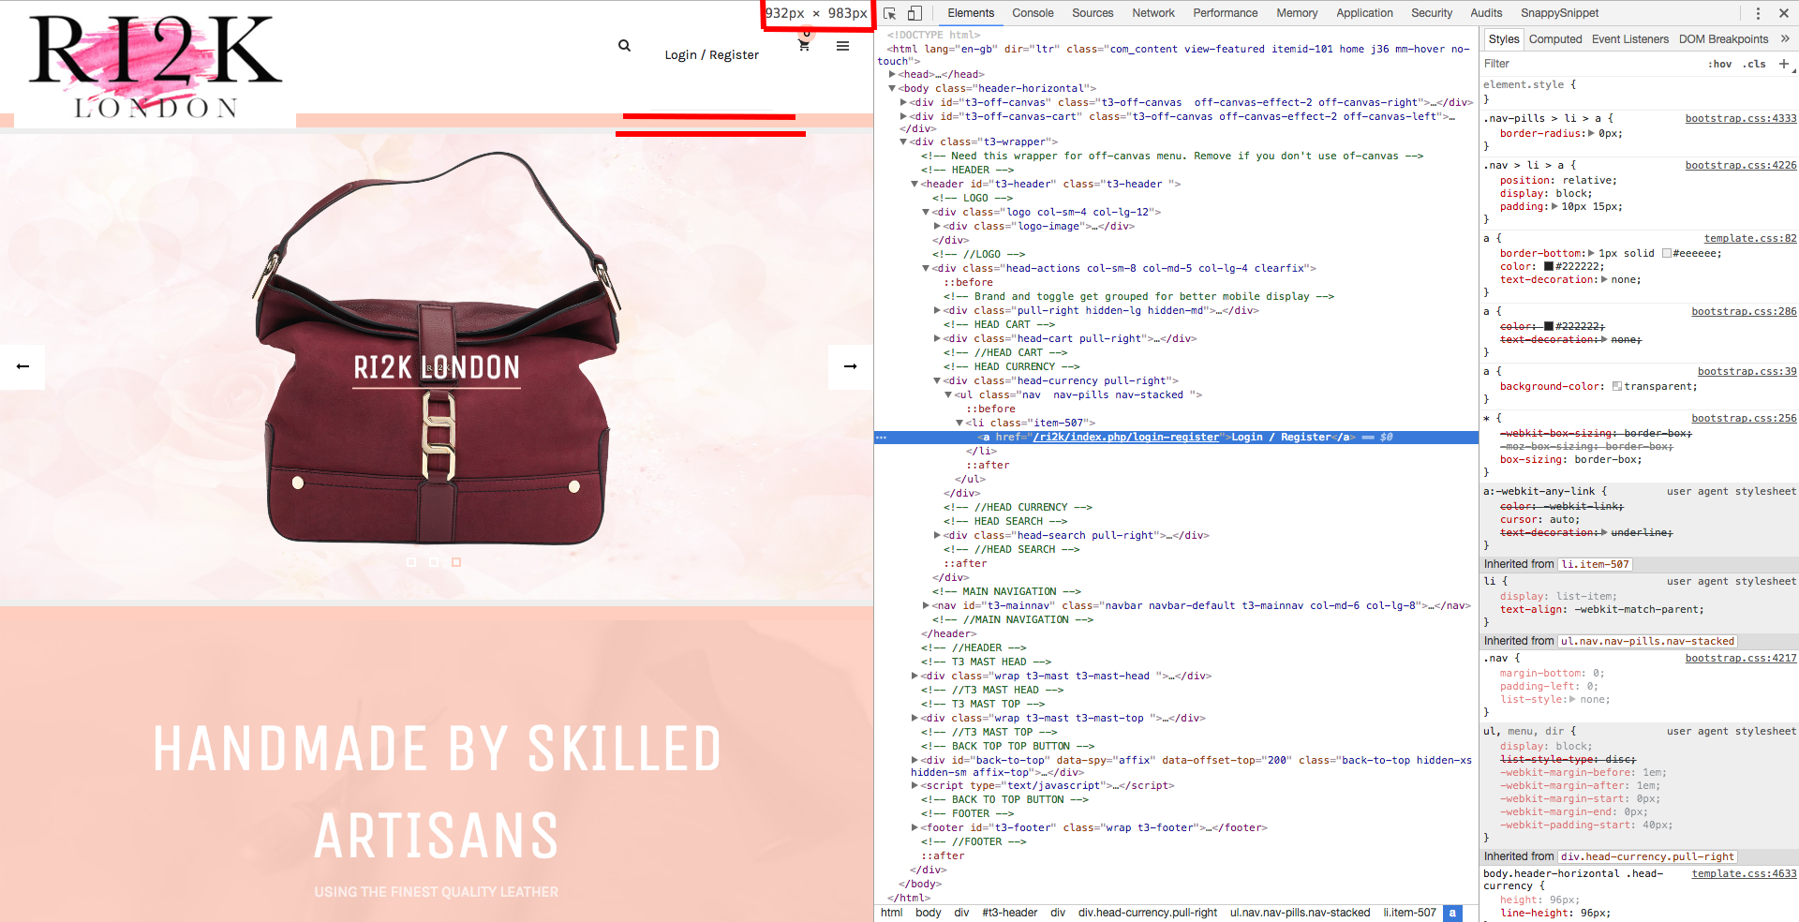The width and height of the screenshot is (1799, 922).
Task: Collapse the div t3-wrapper node
Action: (x=904, y=142)
